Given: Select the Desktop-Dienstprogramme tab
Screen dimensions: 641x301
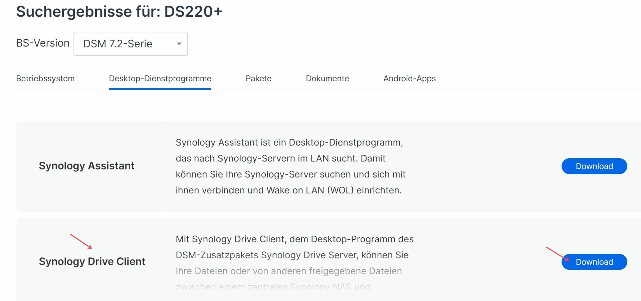Looking at the screenshot, I should (160, 78).
